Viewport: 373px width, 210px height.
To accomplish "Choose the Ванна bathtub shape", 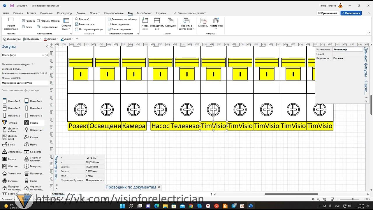I will [8, 145].
